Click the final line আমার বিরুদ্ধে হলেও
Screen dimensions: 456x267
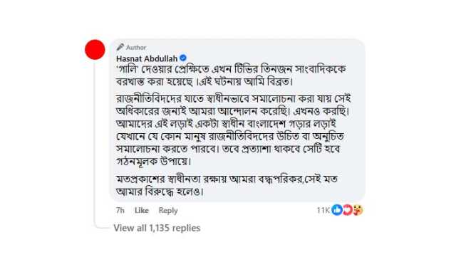160,192
